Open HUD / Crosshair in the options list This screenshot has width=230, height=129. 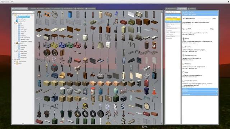click(173, 32)
